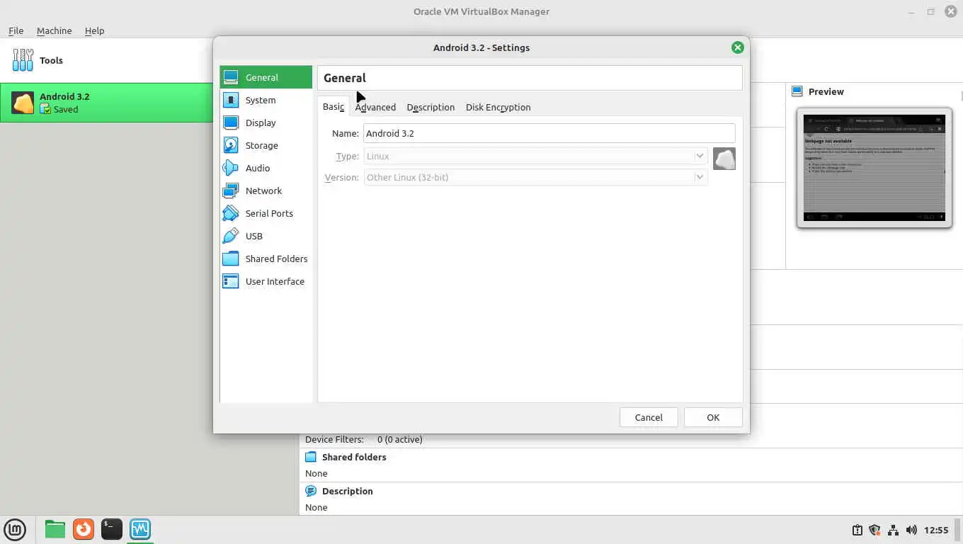This screenshot has width=963, height=544.
Task: Open the Linux Mint start menu
Action: (15, 529)
